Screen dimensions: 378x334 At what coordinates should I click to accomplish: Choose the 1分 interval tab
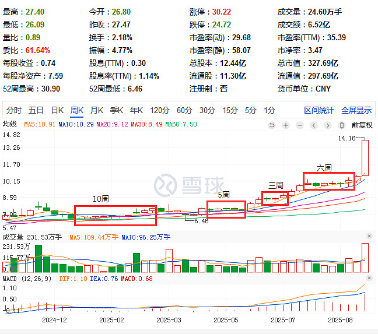click(269, 110)
